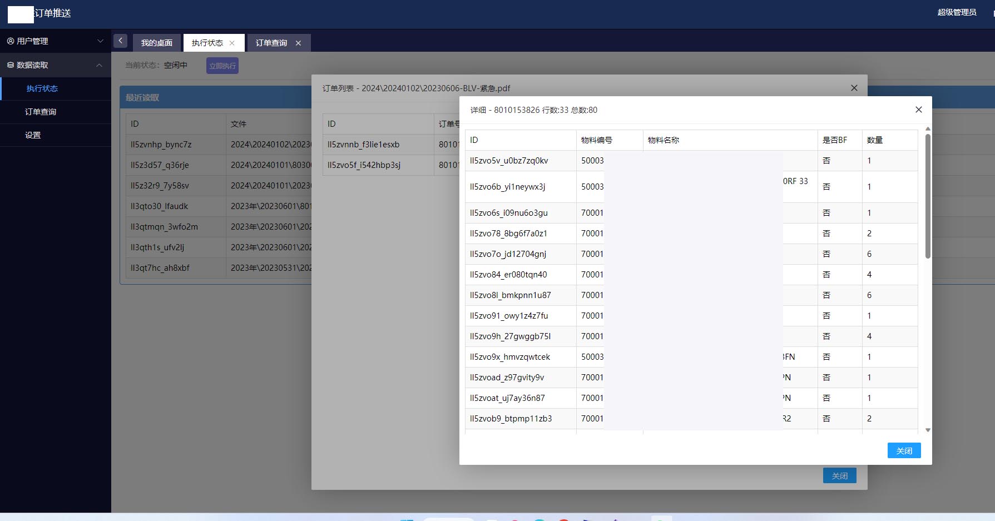Click the 超级管理员 user name in header
995x521 pixels.
click(x=957, y=12)
